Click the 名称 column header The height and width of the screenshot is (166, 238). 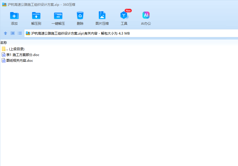coord(4,43)
